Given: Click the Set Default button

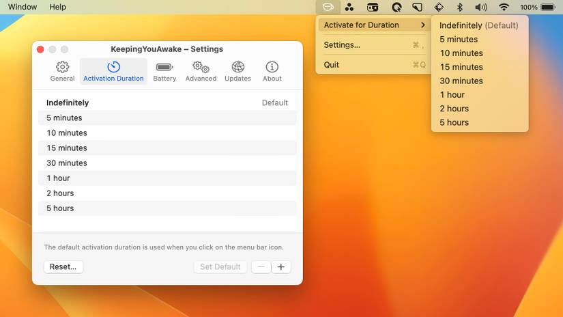Looking at the screenshot, I should click(220, 266).
